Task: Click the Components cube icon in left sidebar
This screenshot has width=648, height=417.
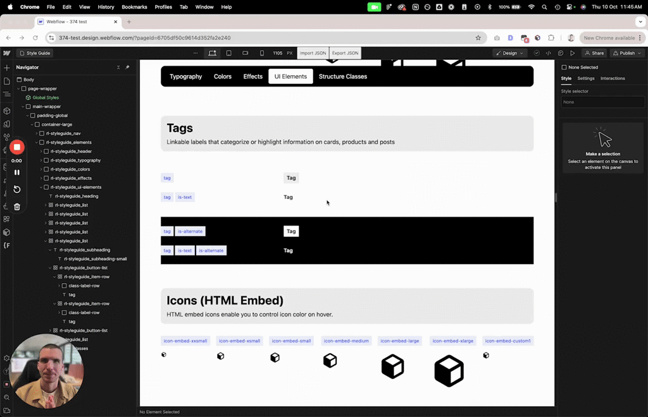Action: (6, 111)
